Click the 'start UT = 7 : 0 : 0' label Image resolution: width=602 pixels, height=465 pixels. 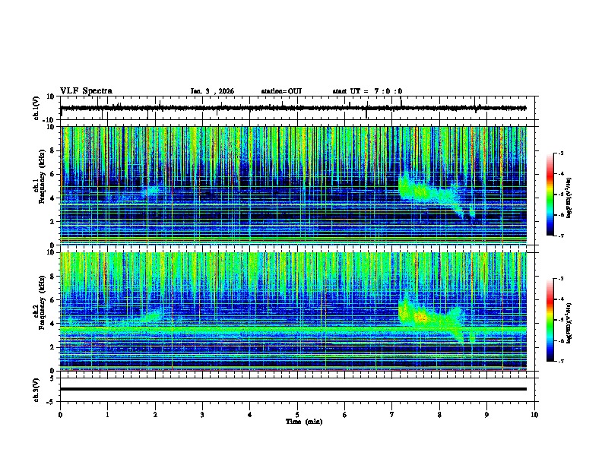click(x=367, y=91)
